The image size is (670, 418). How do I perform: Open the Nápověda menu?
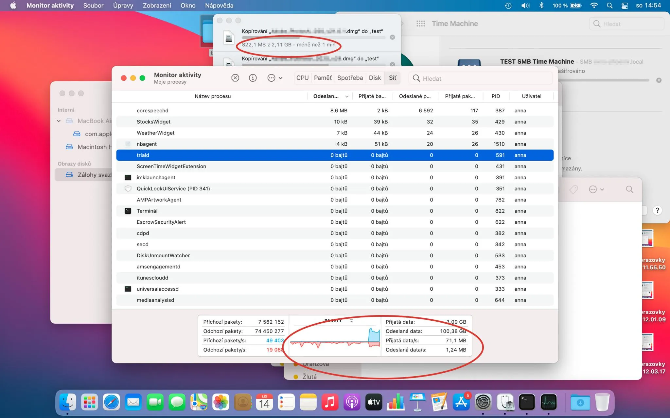coord(219,6)
